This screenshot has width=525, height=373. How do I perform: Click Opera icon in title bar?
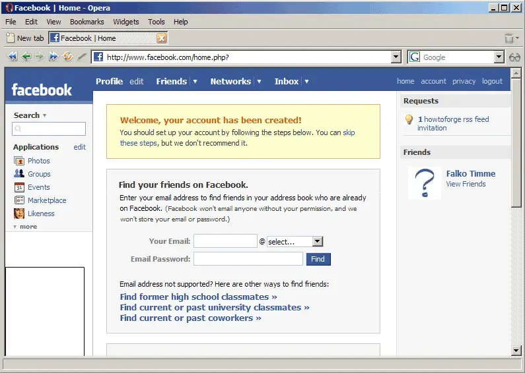pyautogui.click(x=9, y=8)
